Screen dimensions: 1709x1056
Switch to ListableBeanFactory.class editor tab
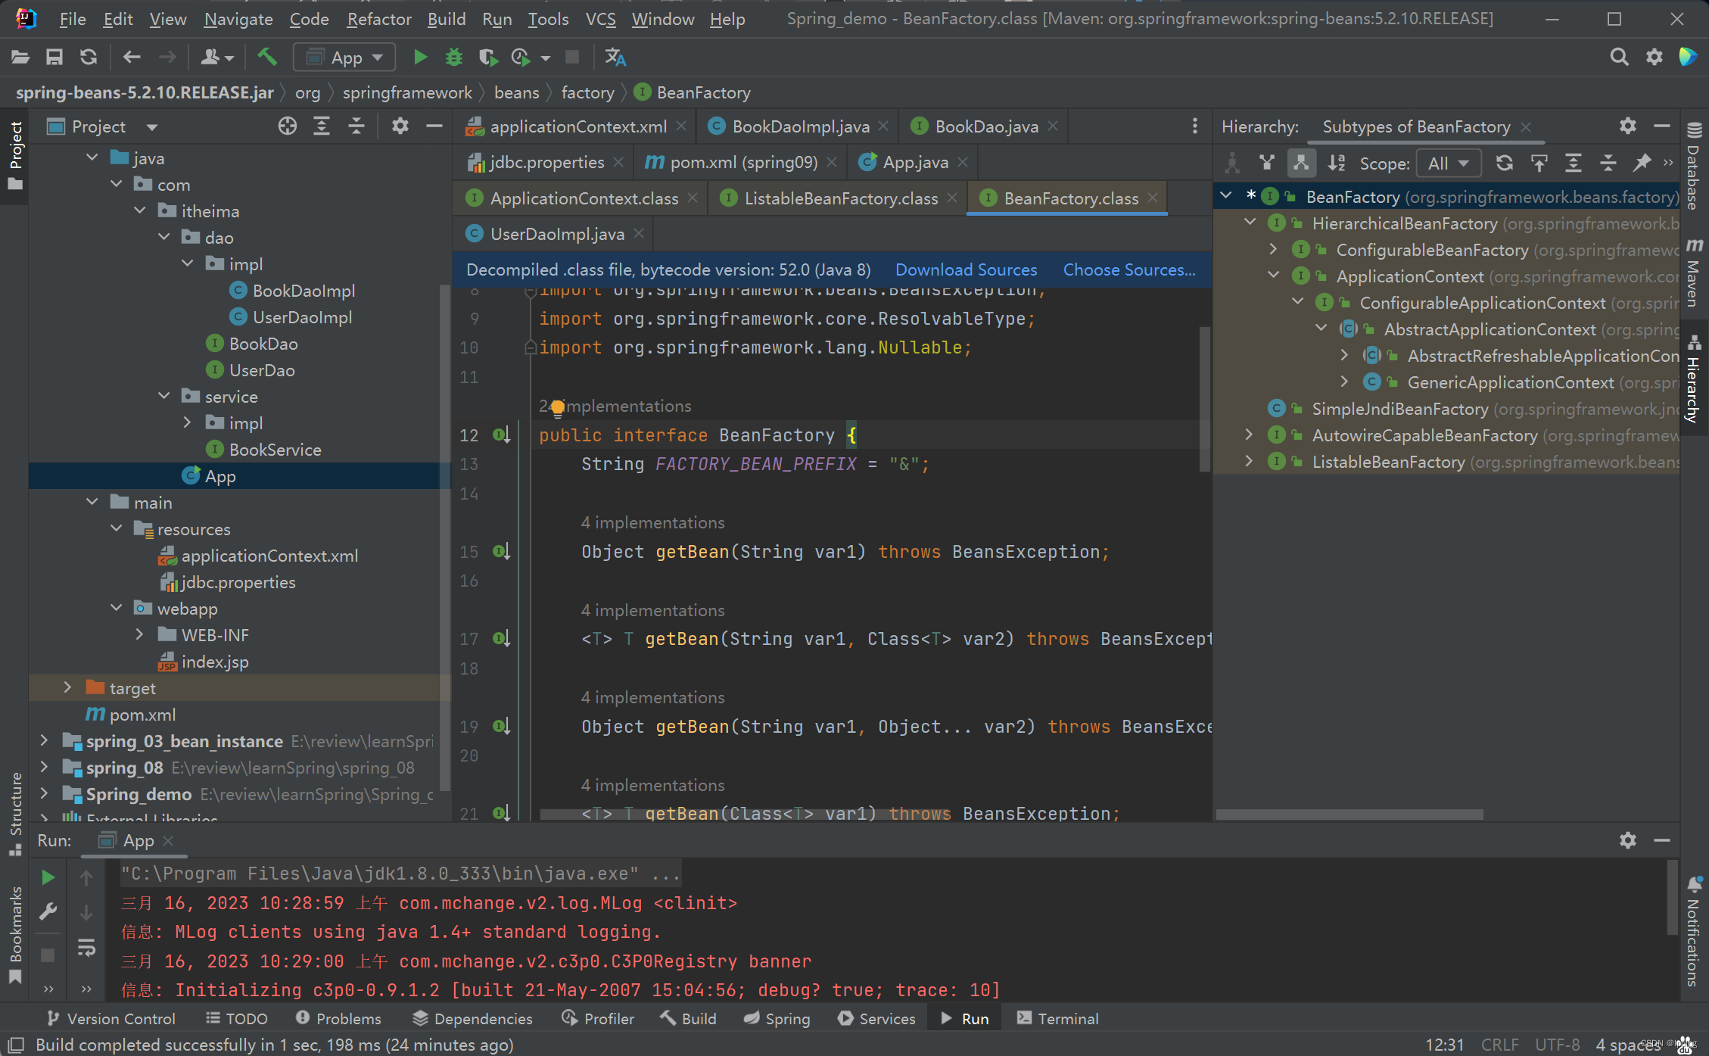tap(841, 198)
